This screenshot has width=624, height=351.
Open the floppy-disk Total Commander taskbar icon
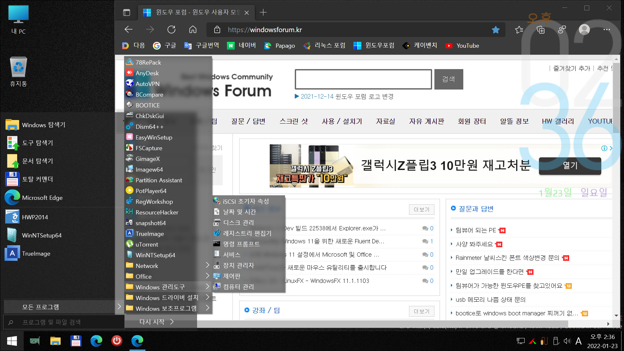click(x=76, y=341)
